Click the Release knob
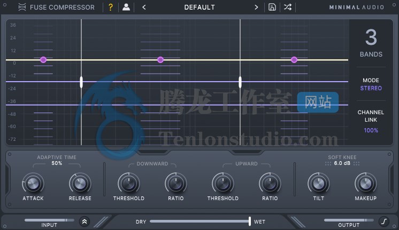This screenshot has width=399, height=230. click(80, 183)
